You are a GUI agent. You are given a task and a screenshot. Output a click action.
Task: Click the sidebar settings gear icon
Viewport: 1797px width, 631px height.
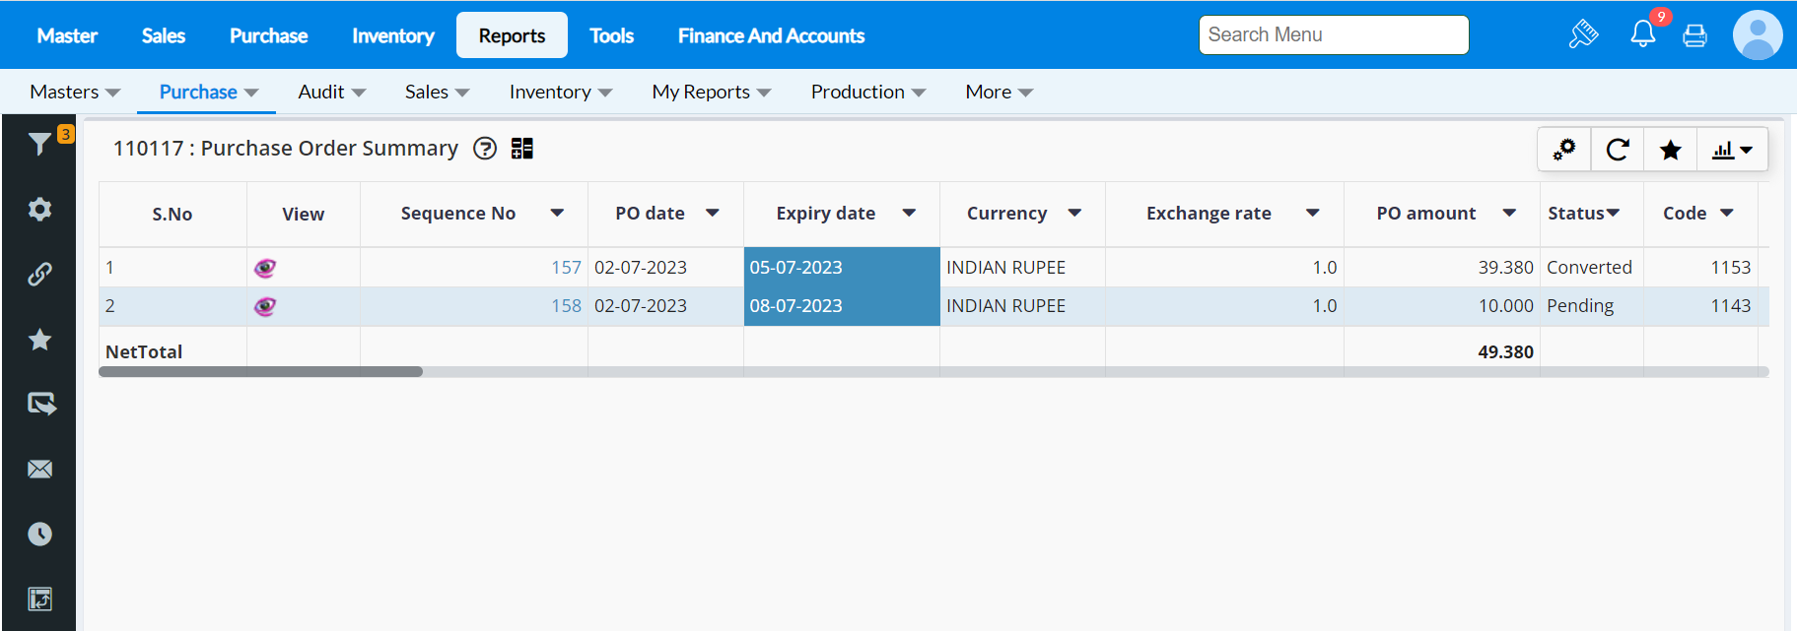pyautogui.click(x=39, y=209)
